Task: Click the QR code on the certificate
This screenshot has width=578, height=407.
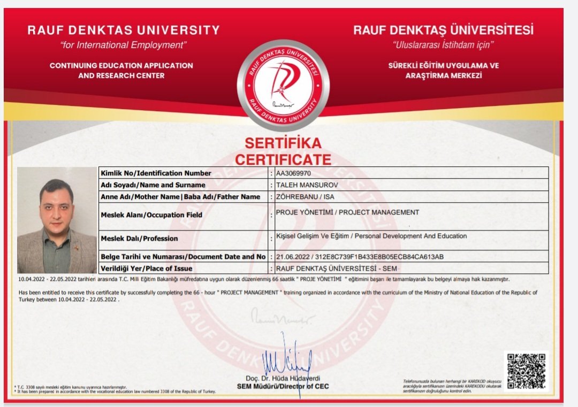Action: click(526, 371)
